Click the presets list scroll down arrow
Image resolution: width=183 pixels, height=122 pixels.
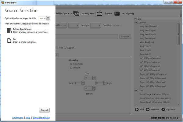tap(178, 104)
